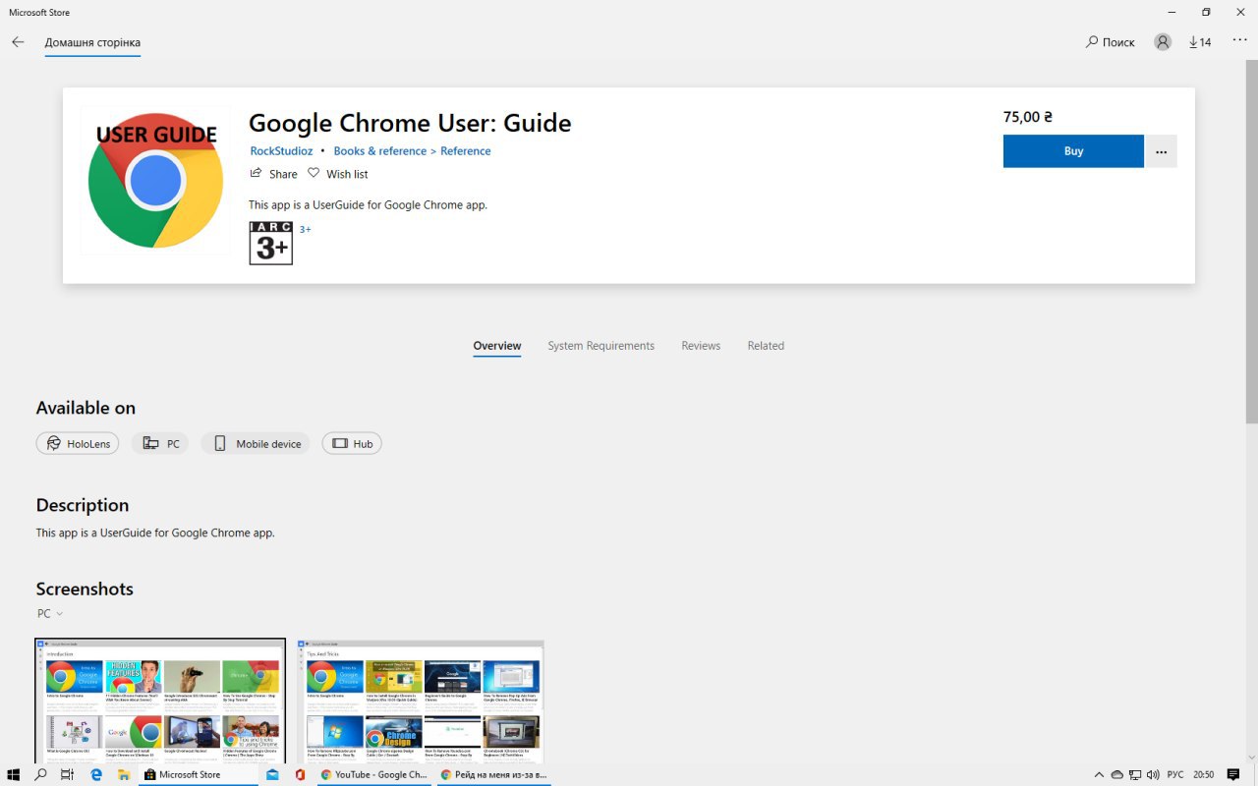Switch to the Рейд на меня Chrome window
Image resolution: width=1258 pixels, height=786 pixels.
point(492,774)
